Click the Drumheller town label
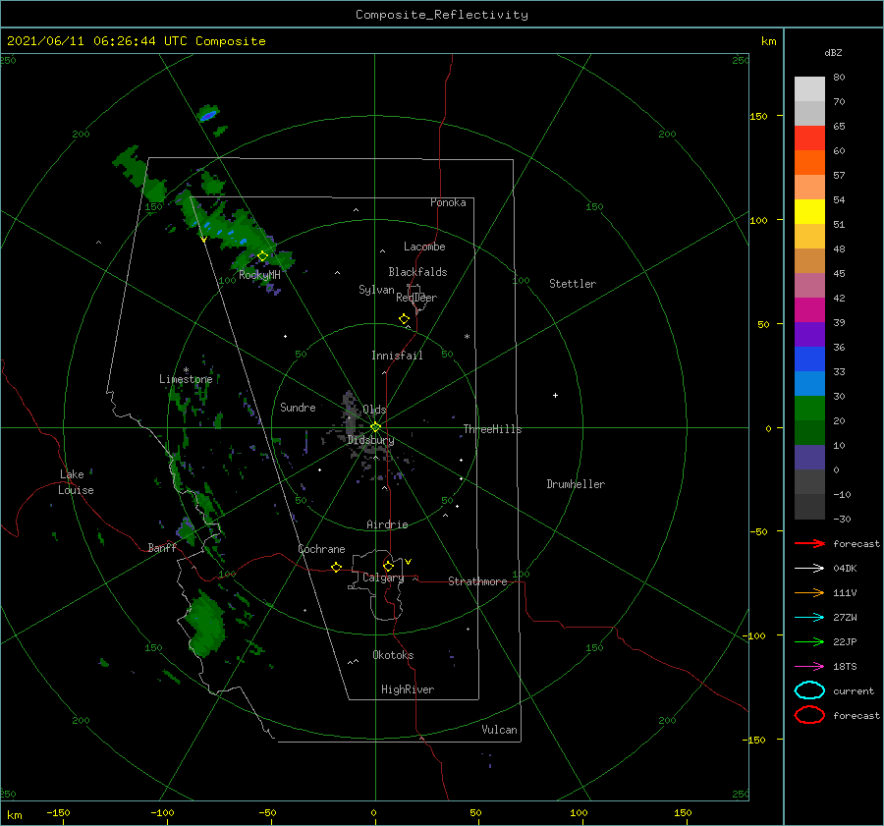Viewport: 884px width, 826px height. tap(575, 484)
